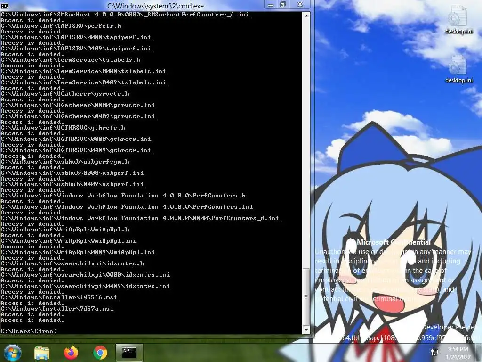Screen dimensions: 482x362
Task: Click line ending WmiApRpl\WmiApRpl.h
Action: pos(65,230)
